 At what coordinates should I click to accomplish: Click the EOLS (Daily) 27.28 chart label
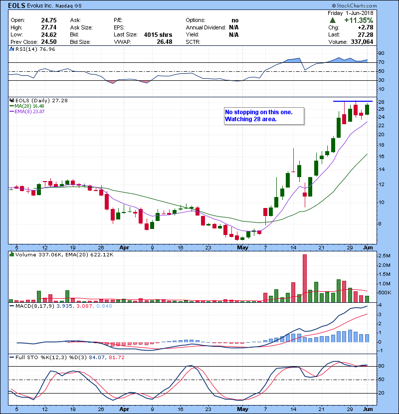[x=41, y=100]
